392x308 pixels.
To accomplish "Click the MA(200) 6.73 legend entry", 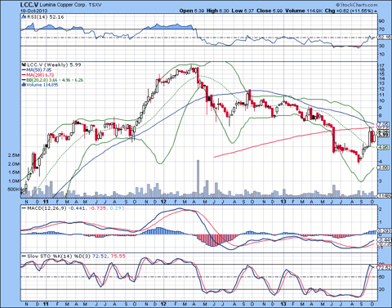I will [40, 75].
